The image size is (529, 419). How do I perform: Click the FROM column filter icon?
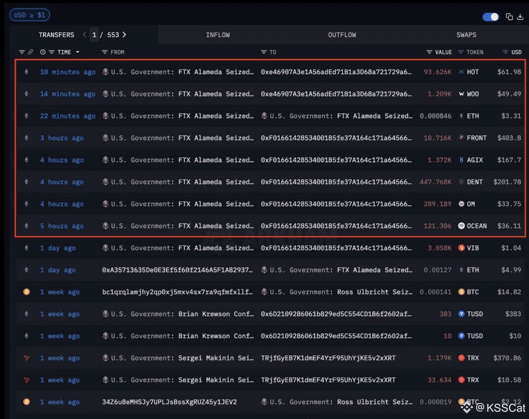coord(105,52)
